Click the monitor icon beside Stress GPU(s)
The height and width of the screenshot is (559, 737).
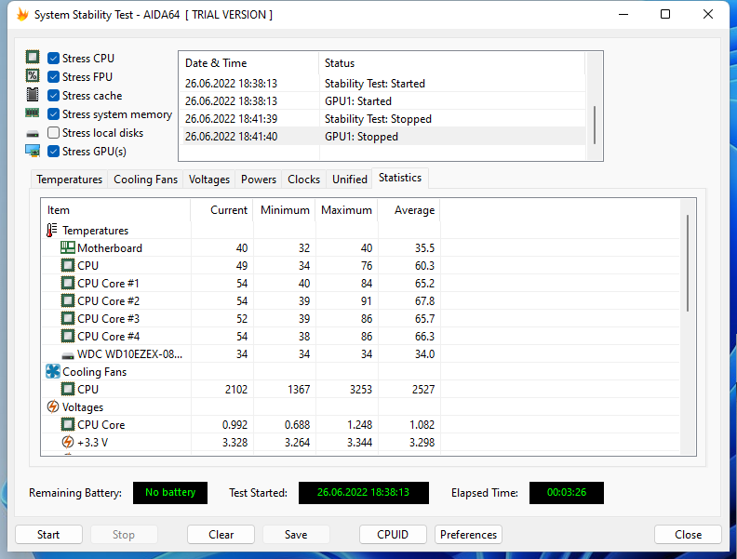click(x=33, y=151)
